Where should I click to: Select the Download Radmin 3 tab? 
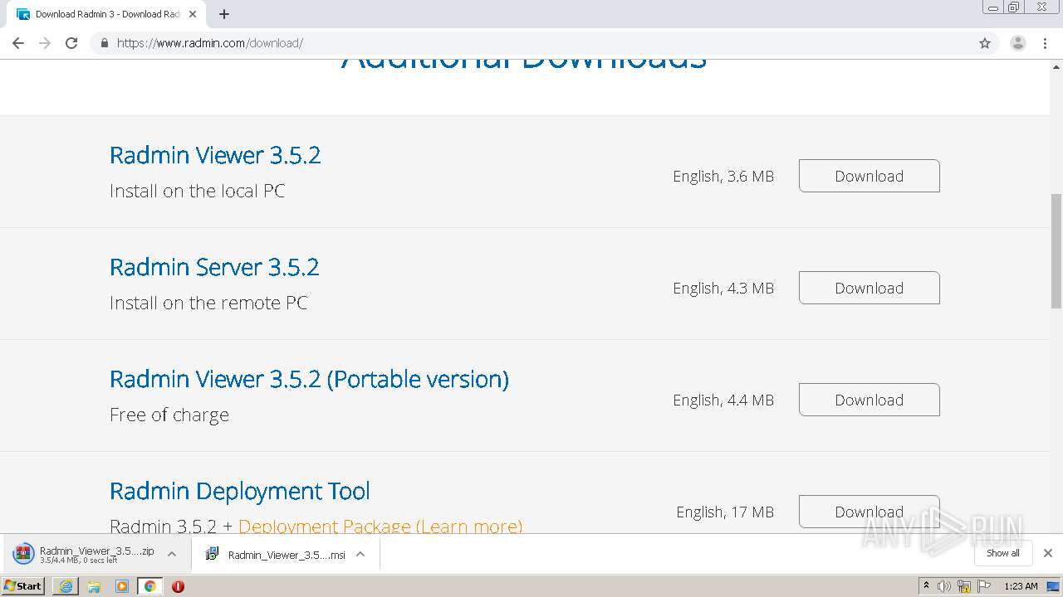pyautogui.click(x=105, y=14)
